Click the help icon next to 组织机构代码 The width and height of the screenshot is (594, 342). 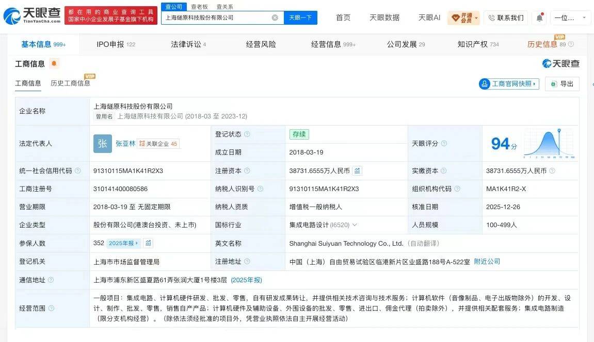pos(457,189)
